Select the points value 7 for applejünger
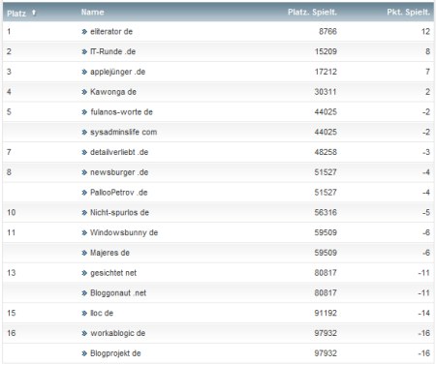The width and height of the screenshot is (436, 365). point(427,72)
